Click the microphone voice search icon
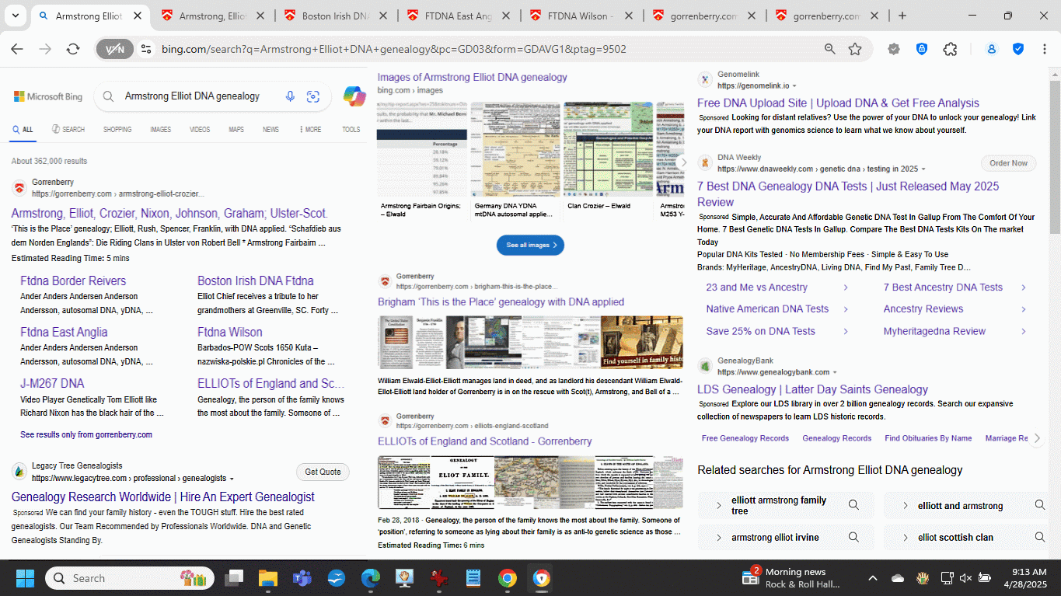Screen dimensions: 1061x596 pyautogui.click(x=290, y=96)
